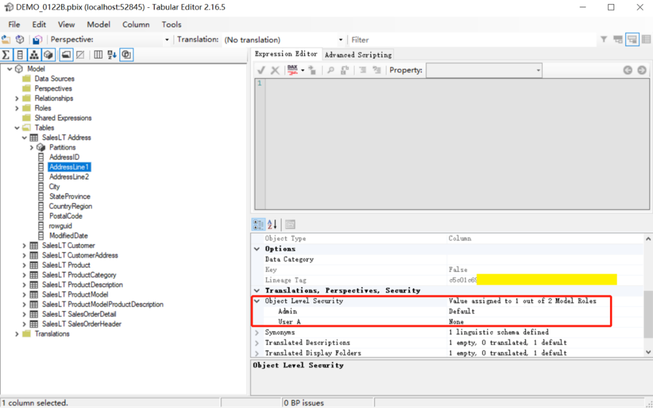Click the replace icon in editor toolbar
This screenshot has width=653, height=408.
(x=344, y=70)
